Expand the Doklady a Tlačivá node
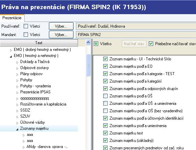 pyautogui.click(x=18, y=62)
